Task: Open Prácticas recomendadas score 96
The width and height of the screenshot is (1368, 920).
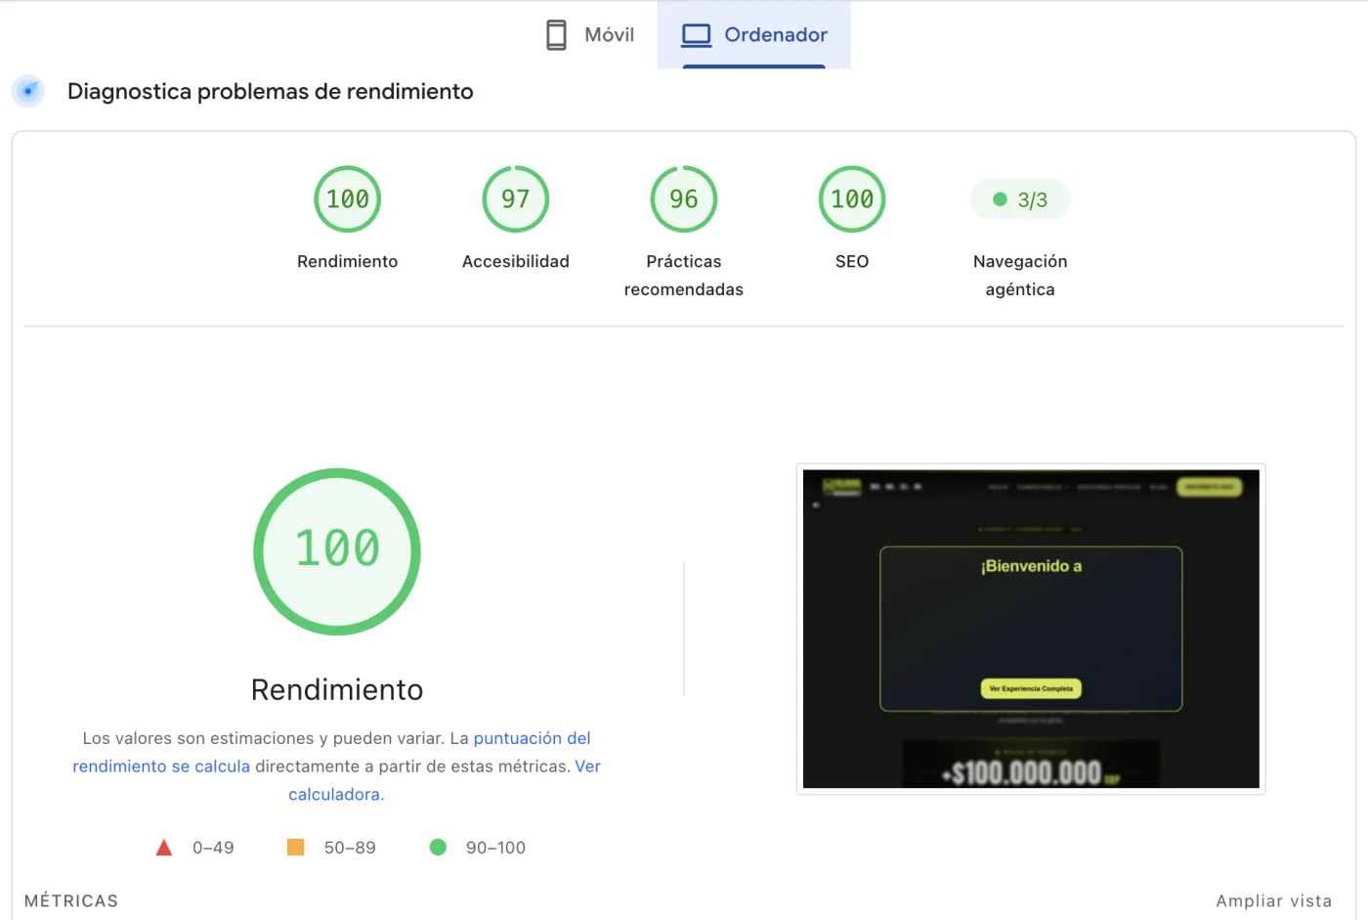Action: coord(684,199)
